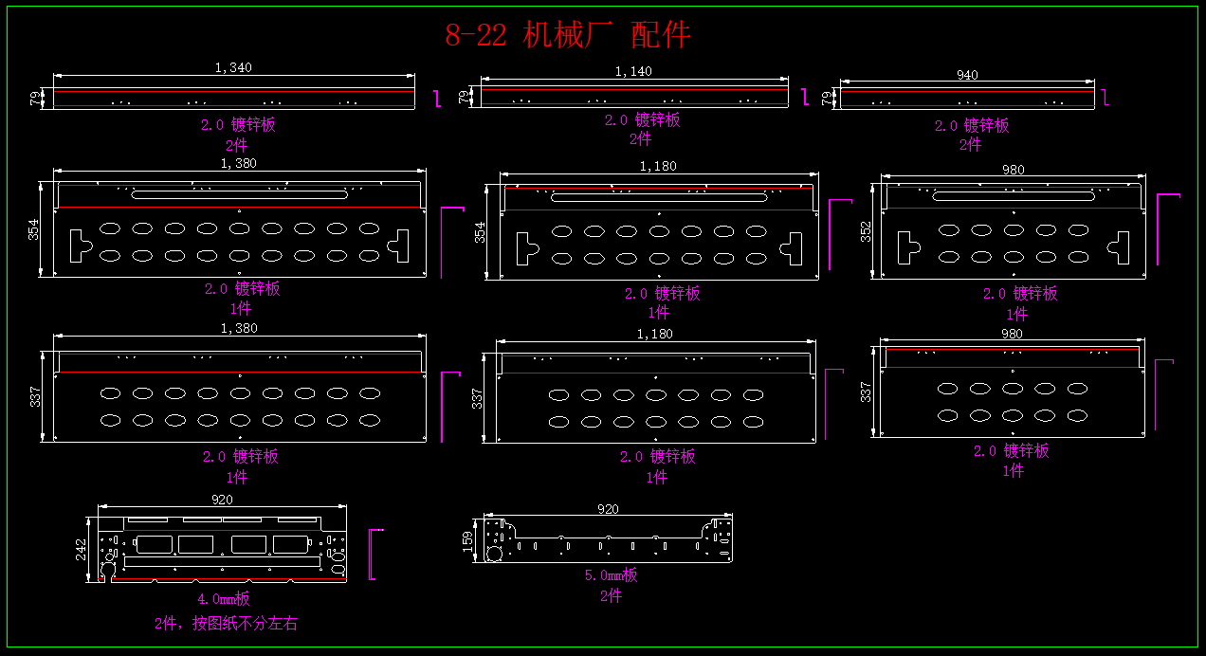Image resolution: width=1206 pixels, height=656 pixels.
Task: Select the 242 height dimension text
Action: (x=82, y=549)
